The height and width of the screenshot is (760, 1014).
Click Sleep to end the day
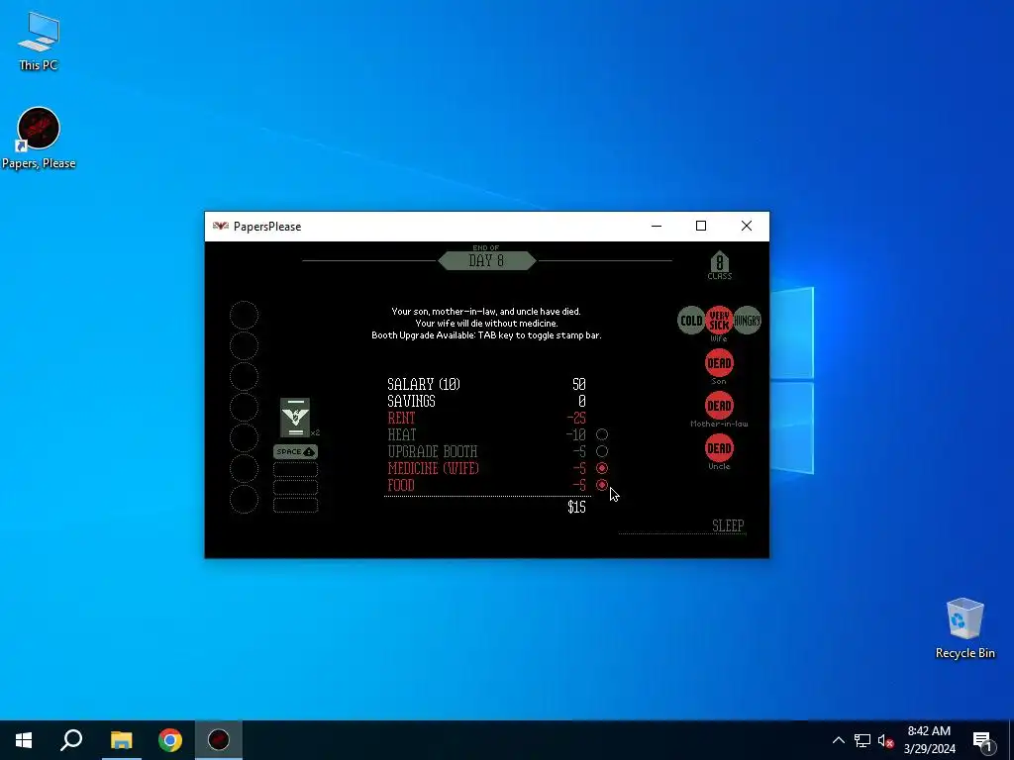click(x=728, y=525)
